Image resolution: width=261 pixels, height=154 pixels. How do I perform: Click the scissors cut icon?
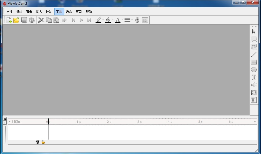[x=41, y=20]
